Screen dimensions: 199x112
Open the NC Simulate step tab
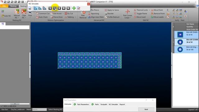(x=113, y=105)
